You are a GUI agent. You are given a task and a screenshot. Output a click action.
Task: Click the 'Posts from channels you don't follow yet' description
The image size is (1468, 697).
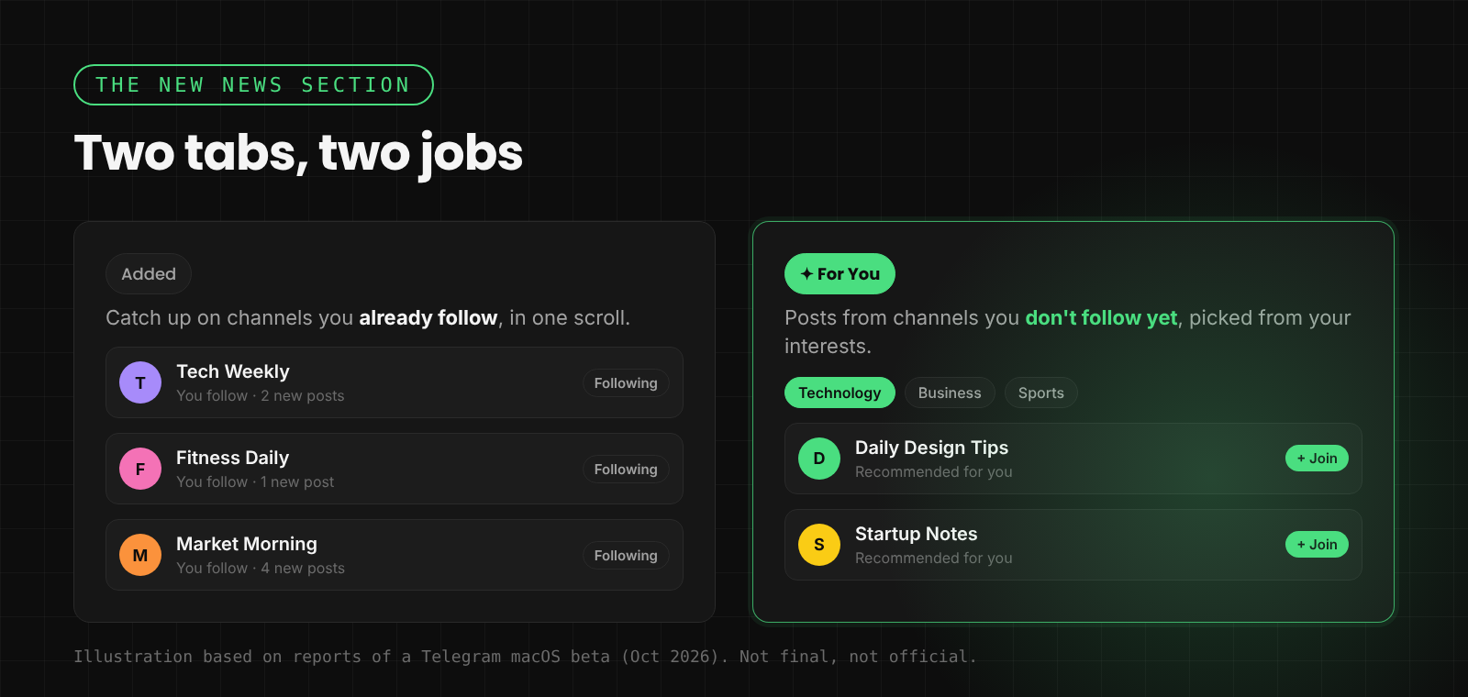point(1068,332)
